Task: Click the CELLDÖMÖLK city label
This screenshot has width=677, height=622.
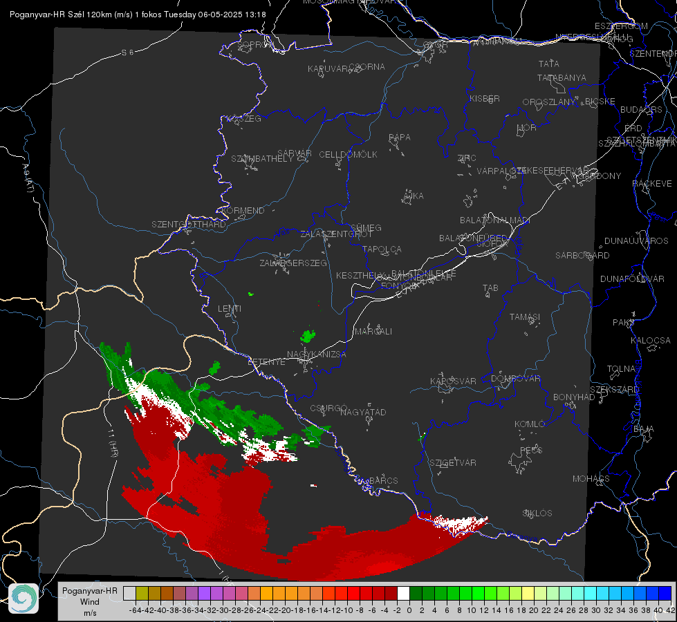Action: tap(349, 155)
